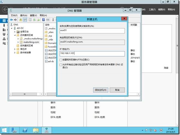Select the 条件转发器 folder

pyautogui.click(x=25, y=53)
